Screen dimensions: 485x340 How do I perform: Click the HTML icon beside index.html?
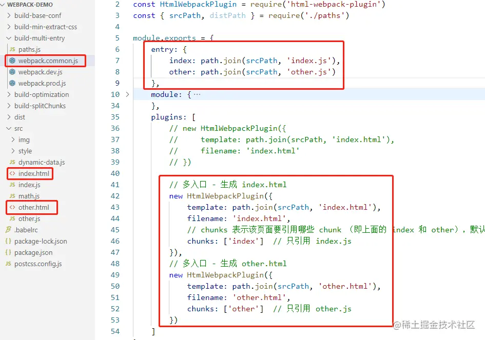[x=12, y=173]
